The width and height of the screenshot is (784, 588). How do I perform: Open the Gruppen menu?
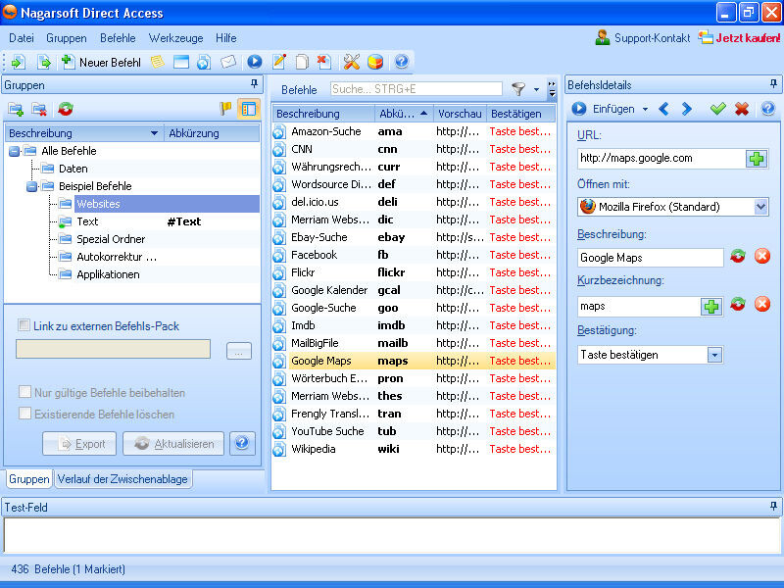click(67, 38)
